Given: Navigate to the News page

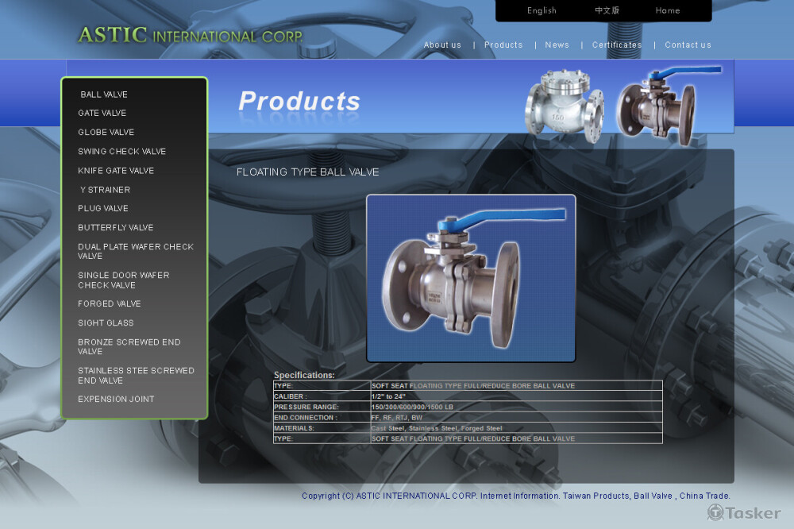Looking at the screenshot, I should pos(557,45).
